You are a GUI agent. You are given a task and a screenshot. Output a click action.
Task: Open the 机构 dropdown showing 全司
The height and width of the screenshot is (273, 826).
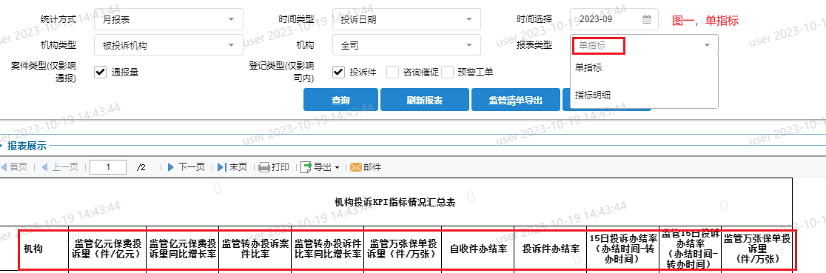tap(406, 45)
